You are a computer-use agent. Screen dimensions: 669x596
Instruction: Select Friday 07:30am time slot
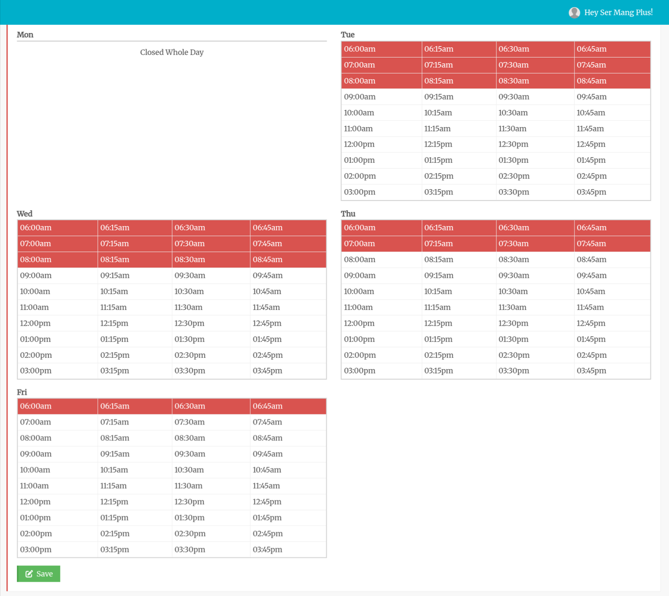211,422
